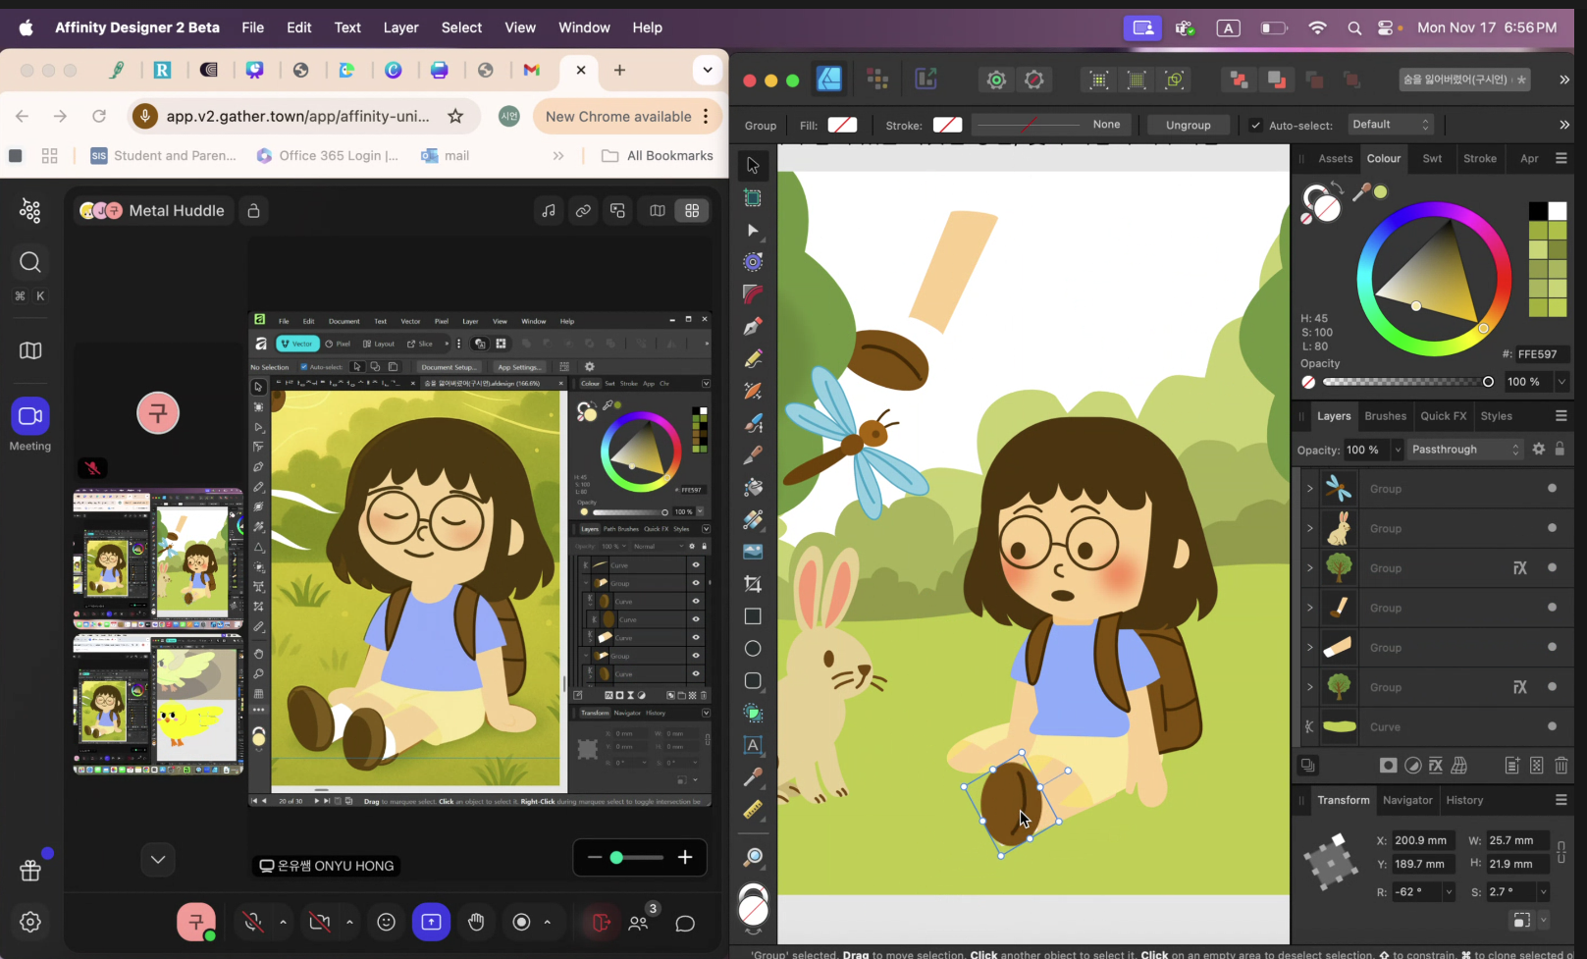Image resolution: width=1587 pixels, height=959 pixels.
Task: Switch to the Stroke tab
Action: [1480, 158]
